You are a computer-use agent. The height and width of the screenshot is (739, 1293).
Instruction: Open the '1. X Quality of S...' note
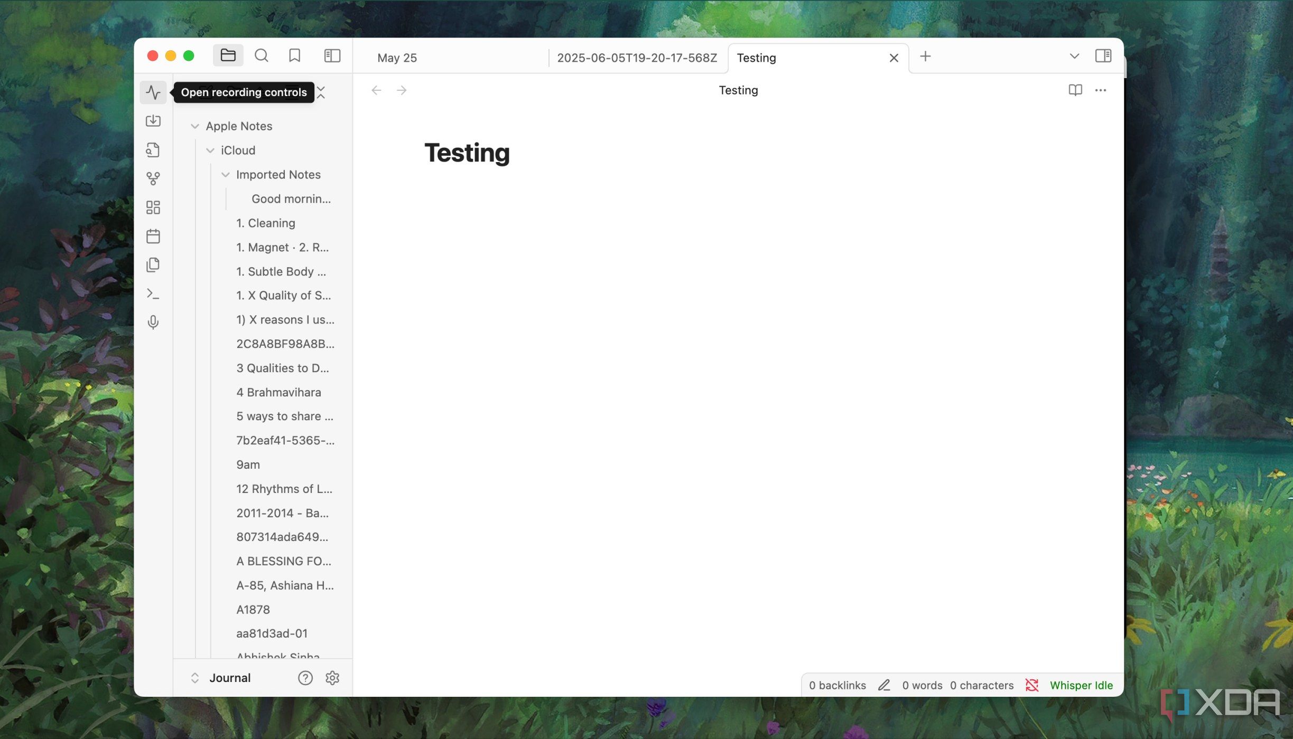click(284, 296)
